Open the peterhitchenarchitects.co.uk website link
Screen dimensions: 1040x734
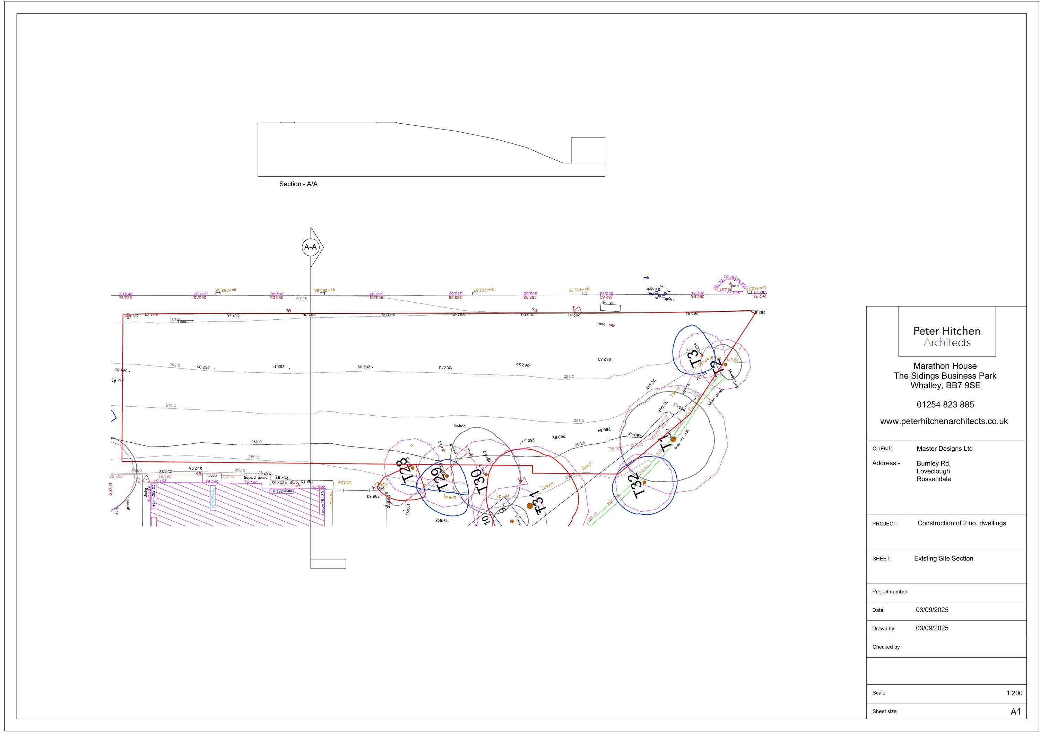click(x=944, y=421)
